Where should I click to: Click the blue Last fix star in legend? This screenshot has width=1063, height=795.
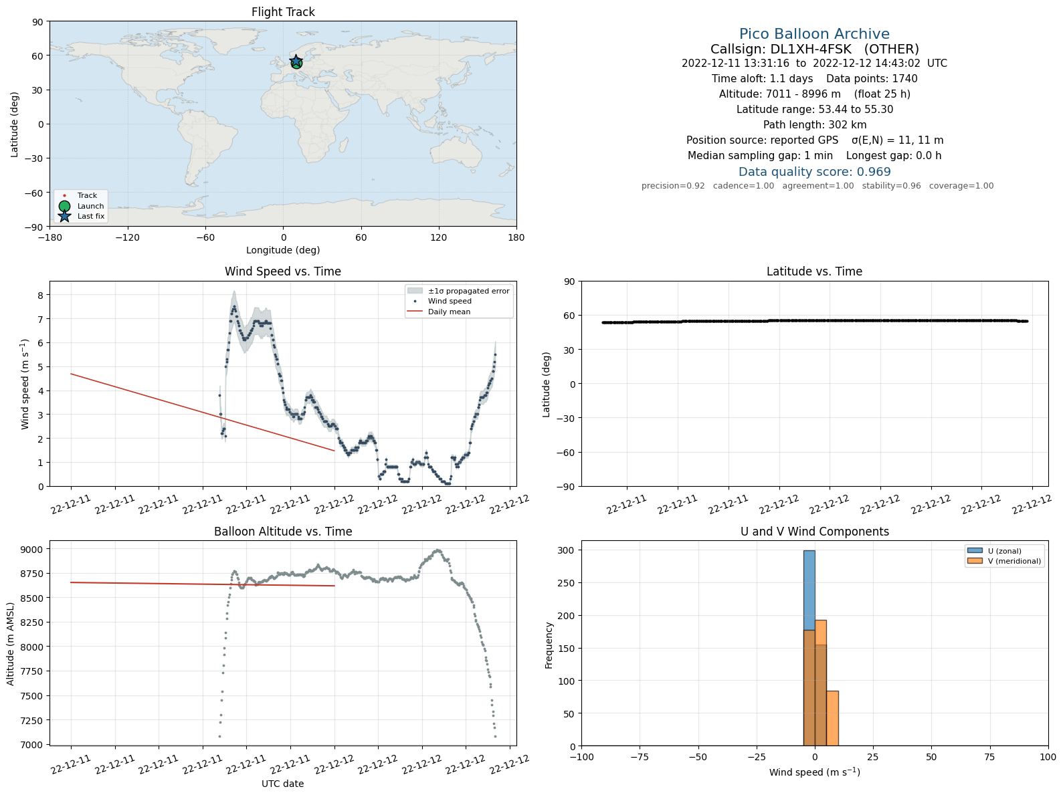tap(64, 217)
